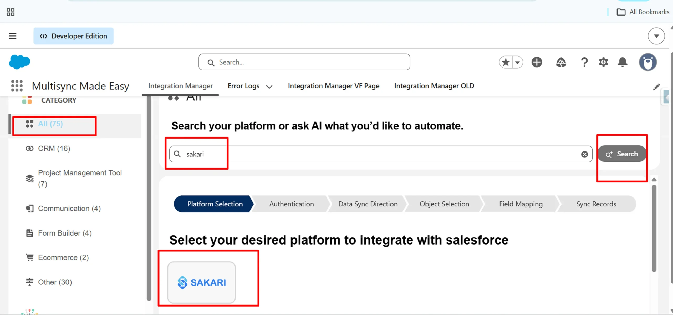
Task: Open the user avatar profile menu
Action: pyautogui.click(x=648, y=62)
